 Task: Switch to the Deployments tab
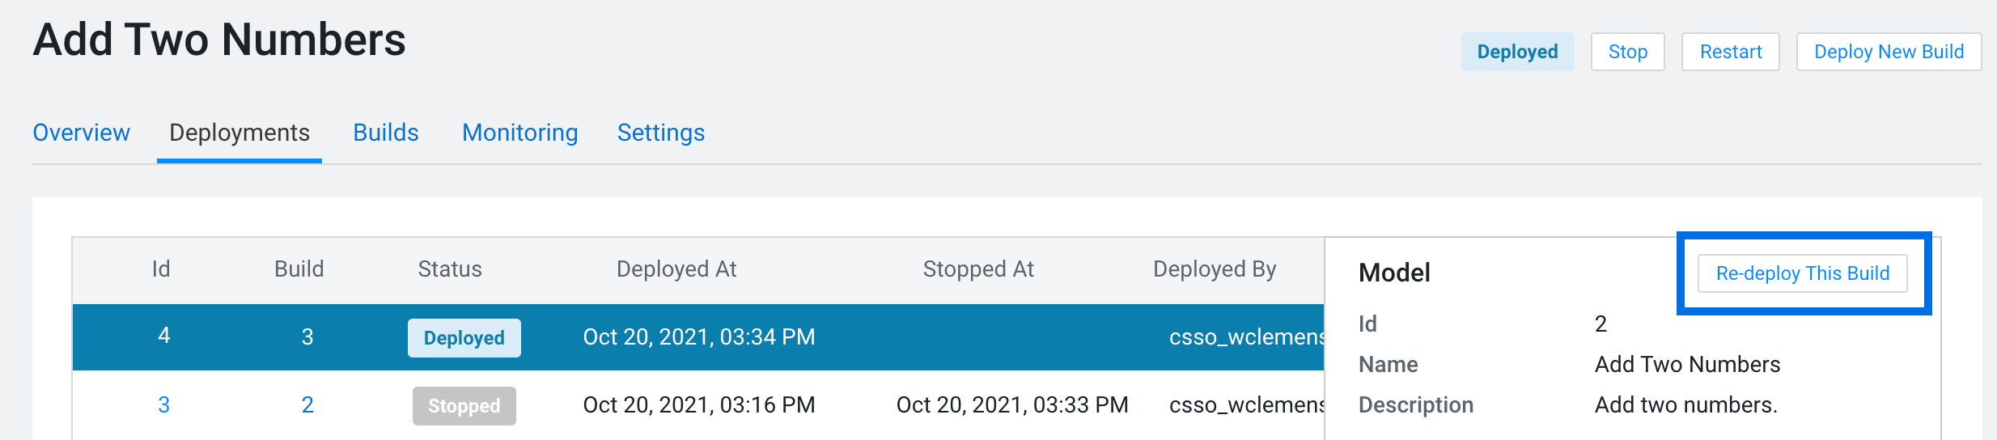click(240, 133)
